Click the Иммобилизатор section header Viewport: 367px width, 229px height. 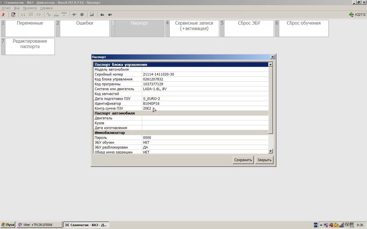[181, 133]
